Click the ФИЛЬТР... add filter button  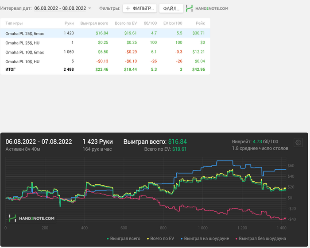139,8
